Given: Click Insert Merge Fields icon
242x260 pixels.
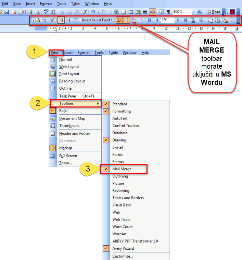Looking at the screenshot, I should tap(75, 20).
